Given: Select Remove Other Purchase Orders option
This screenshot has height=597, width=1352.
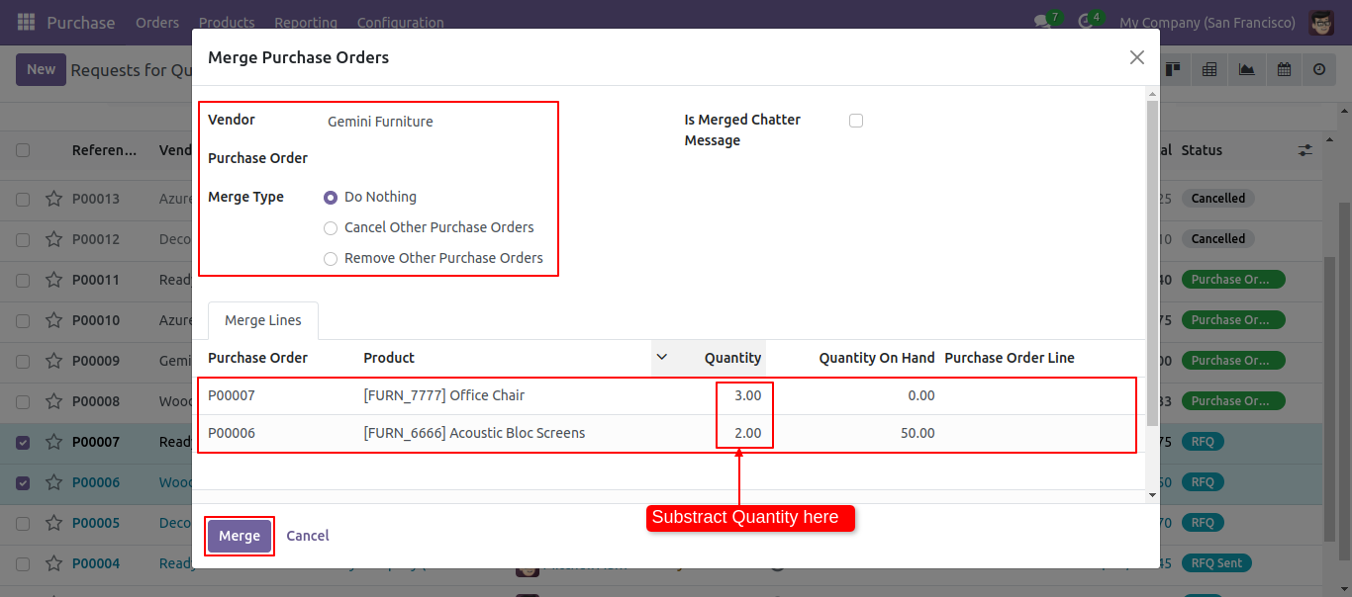Looking at the screenshot, I should [x=331, y=259].
